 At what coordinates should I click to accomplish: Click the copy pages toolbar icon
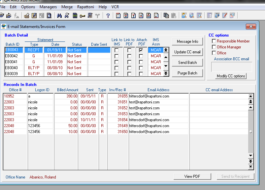166,15
